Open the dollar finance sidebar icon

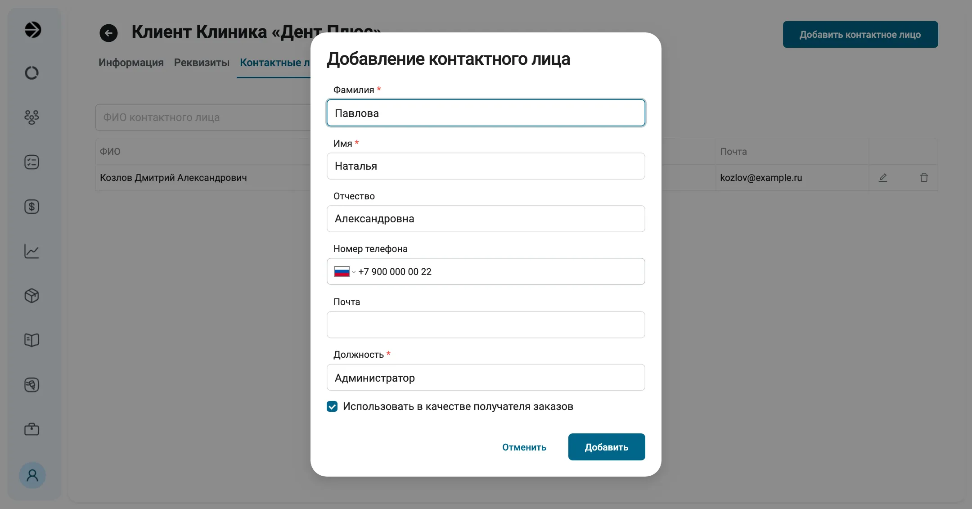pos(31,207)
